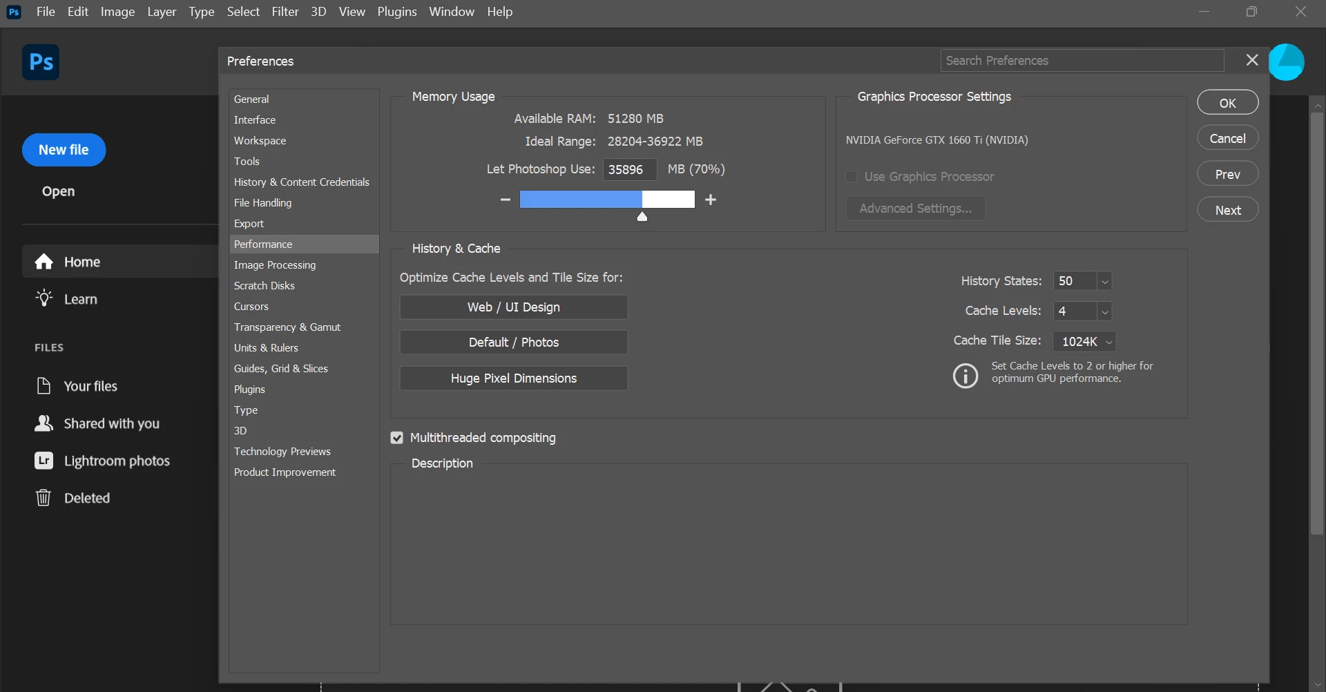Click Huge Pixel Dimensions cache preset

tap(513, 378)
